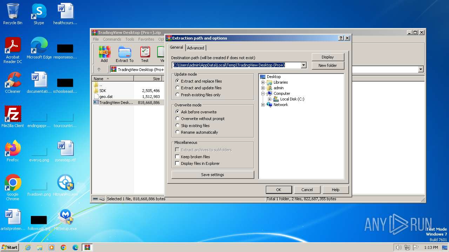Click the New folder button
Viewport: 449px width, 252px height.
tap(328, 65)
